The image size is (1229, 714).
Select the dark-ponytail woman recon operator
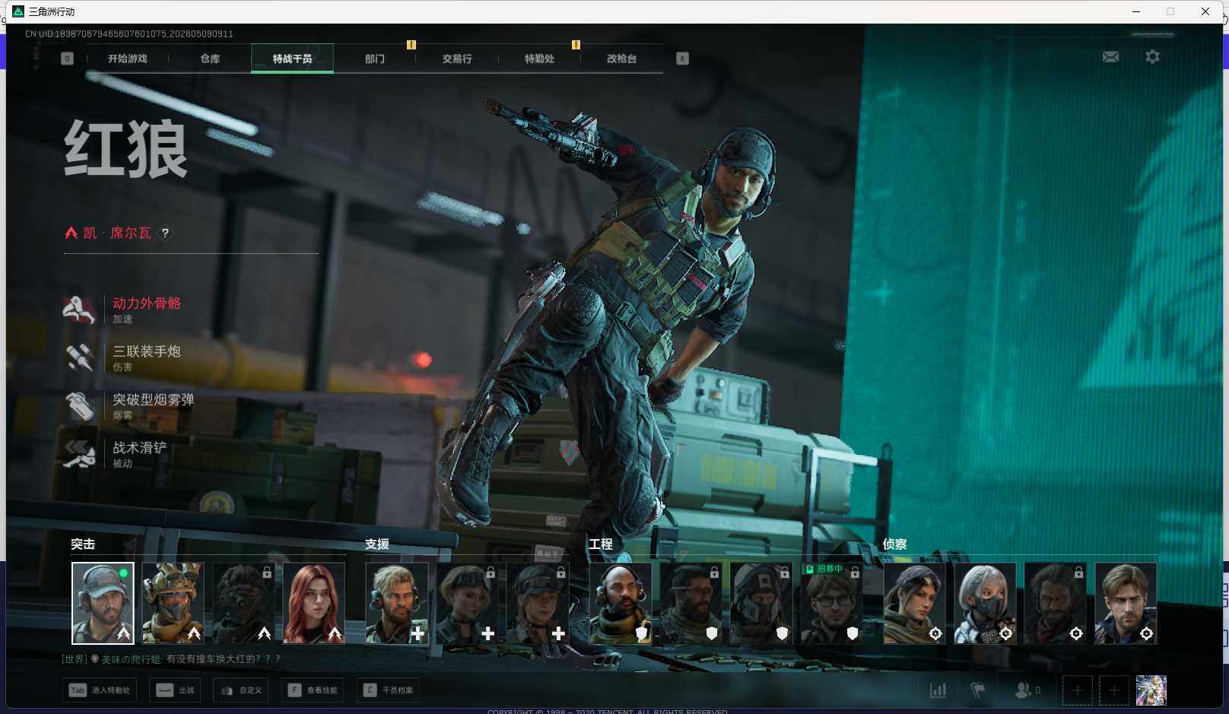(x=914, y=603)
